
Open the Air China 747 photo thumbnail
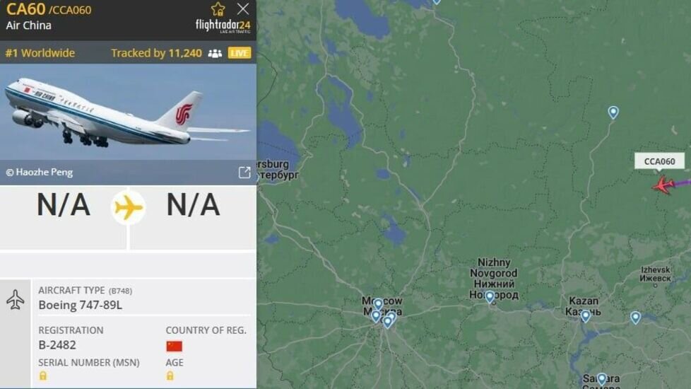[128, 112]
